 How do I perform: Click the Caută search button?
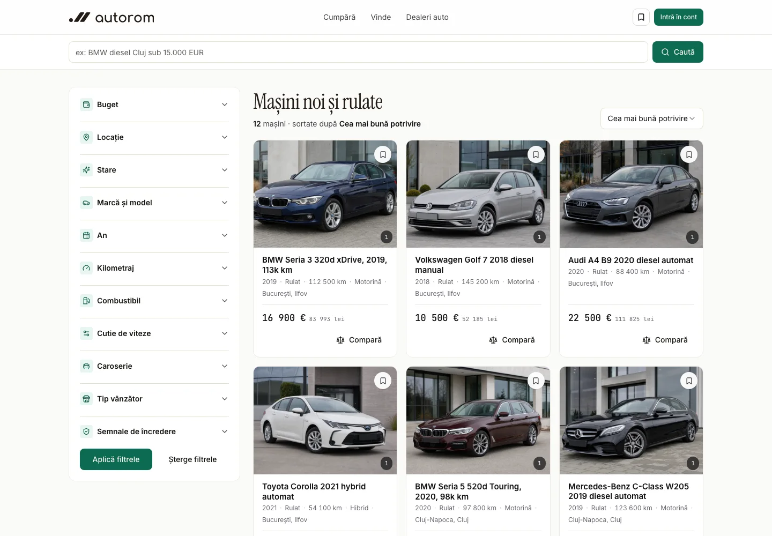pyautogui.click(x=678, y=52)
